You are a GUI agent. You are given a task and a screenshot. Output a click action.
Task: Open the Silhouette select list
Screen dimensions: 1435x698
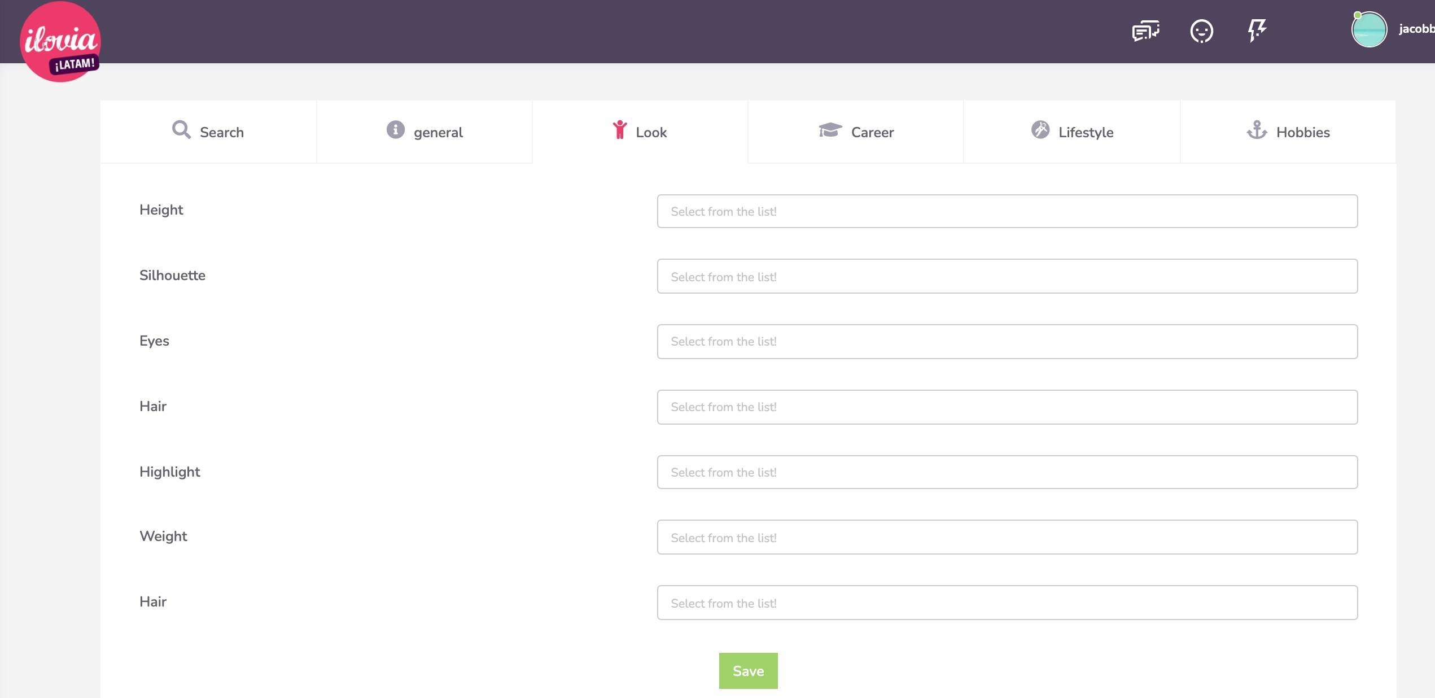(1007, 276)
